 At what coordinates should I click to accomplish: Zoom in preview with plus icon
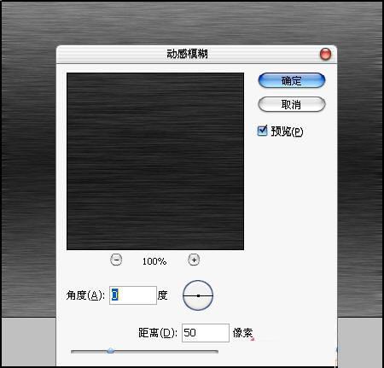(x=194, y=260)
